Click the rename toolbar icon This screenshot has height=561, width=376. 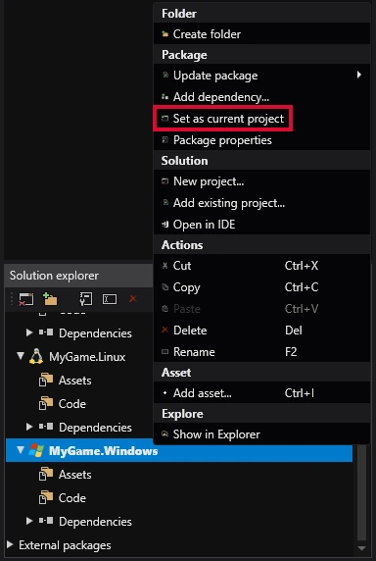click(110, 299)
